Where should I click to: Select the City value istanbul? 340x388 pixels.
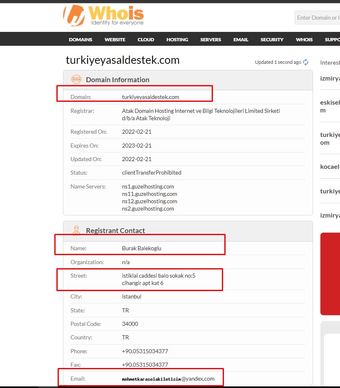click(132, 296)
